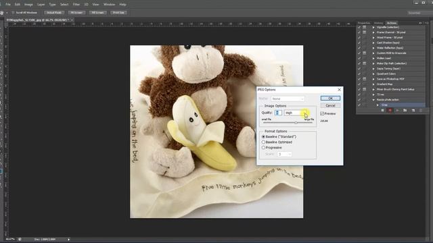
Task: Confirm JPEG Options with OK
Action: (x=330, y=99)
